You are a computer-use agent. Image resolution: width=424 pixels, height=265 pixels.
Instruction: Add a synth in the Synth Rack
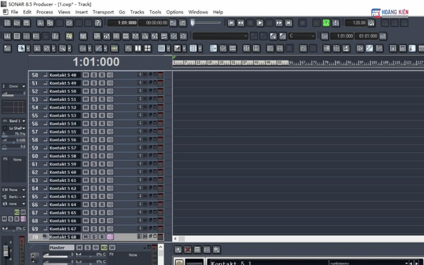178,250
